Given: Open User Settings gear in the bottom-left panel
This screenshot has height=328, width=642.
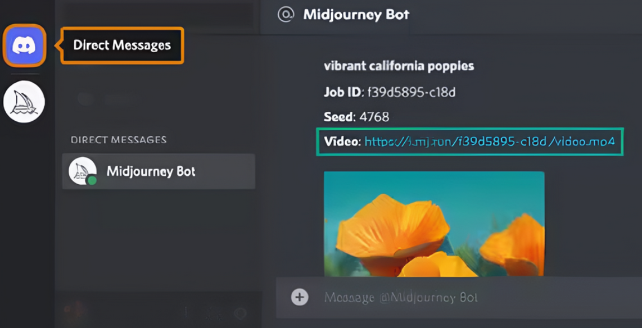Looking at the screenshot, I should click(x=241, y=314).
